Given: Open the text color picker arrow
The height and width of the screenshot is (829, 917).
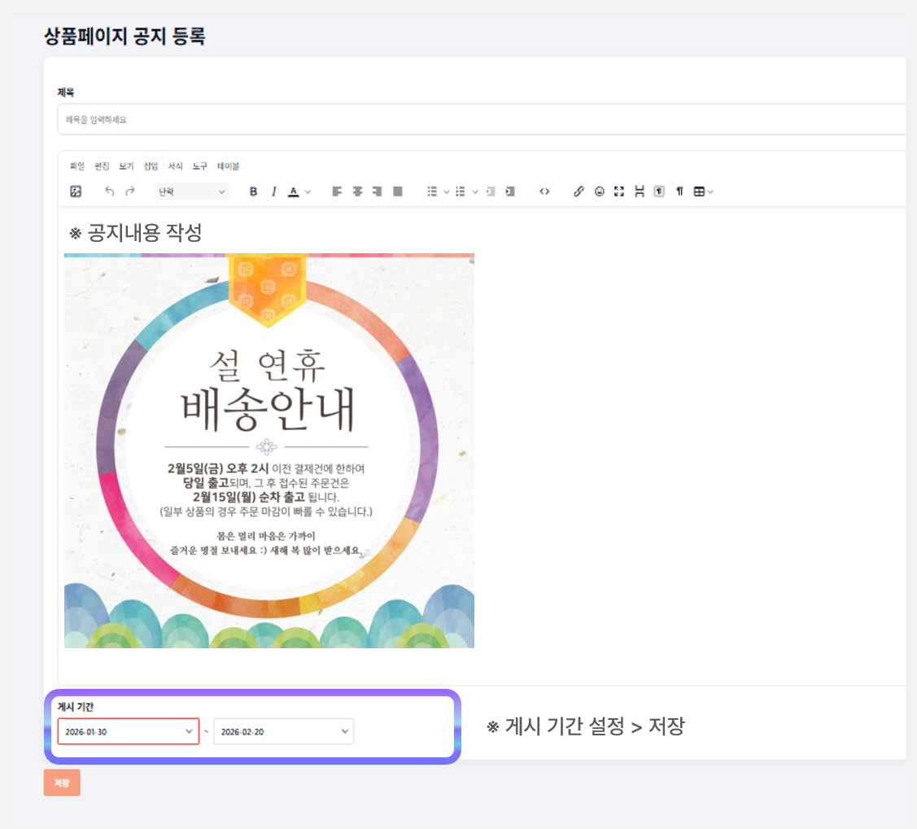Looking at the screenshot, I should tap(308, 191).
